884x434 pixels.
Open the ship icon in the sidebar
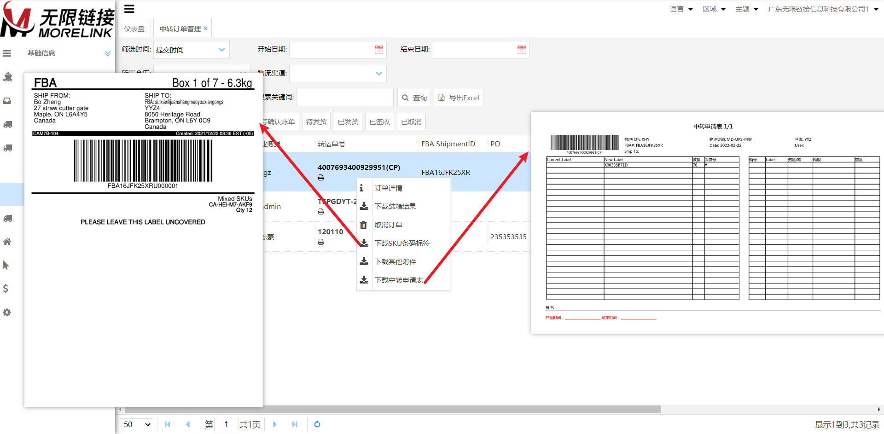7,77
